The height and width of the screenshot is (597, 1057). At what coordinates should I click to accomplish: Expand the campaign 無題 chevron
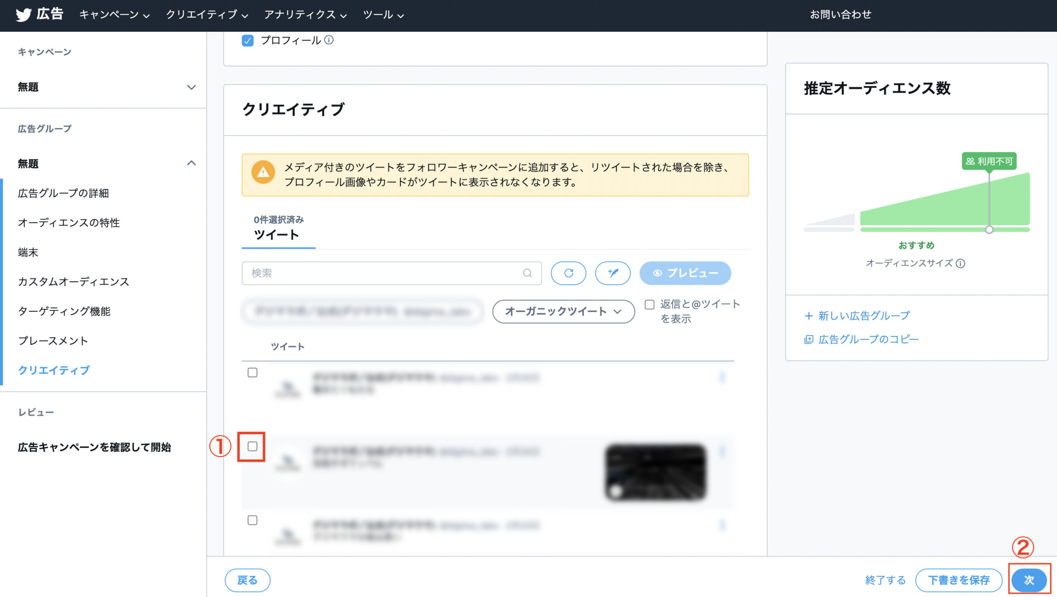click(191, 87)
